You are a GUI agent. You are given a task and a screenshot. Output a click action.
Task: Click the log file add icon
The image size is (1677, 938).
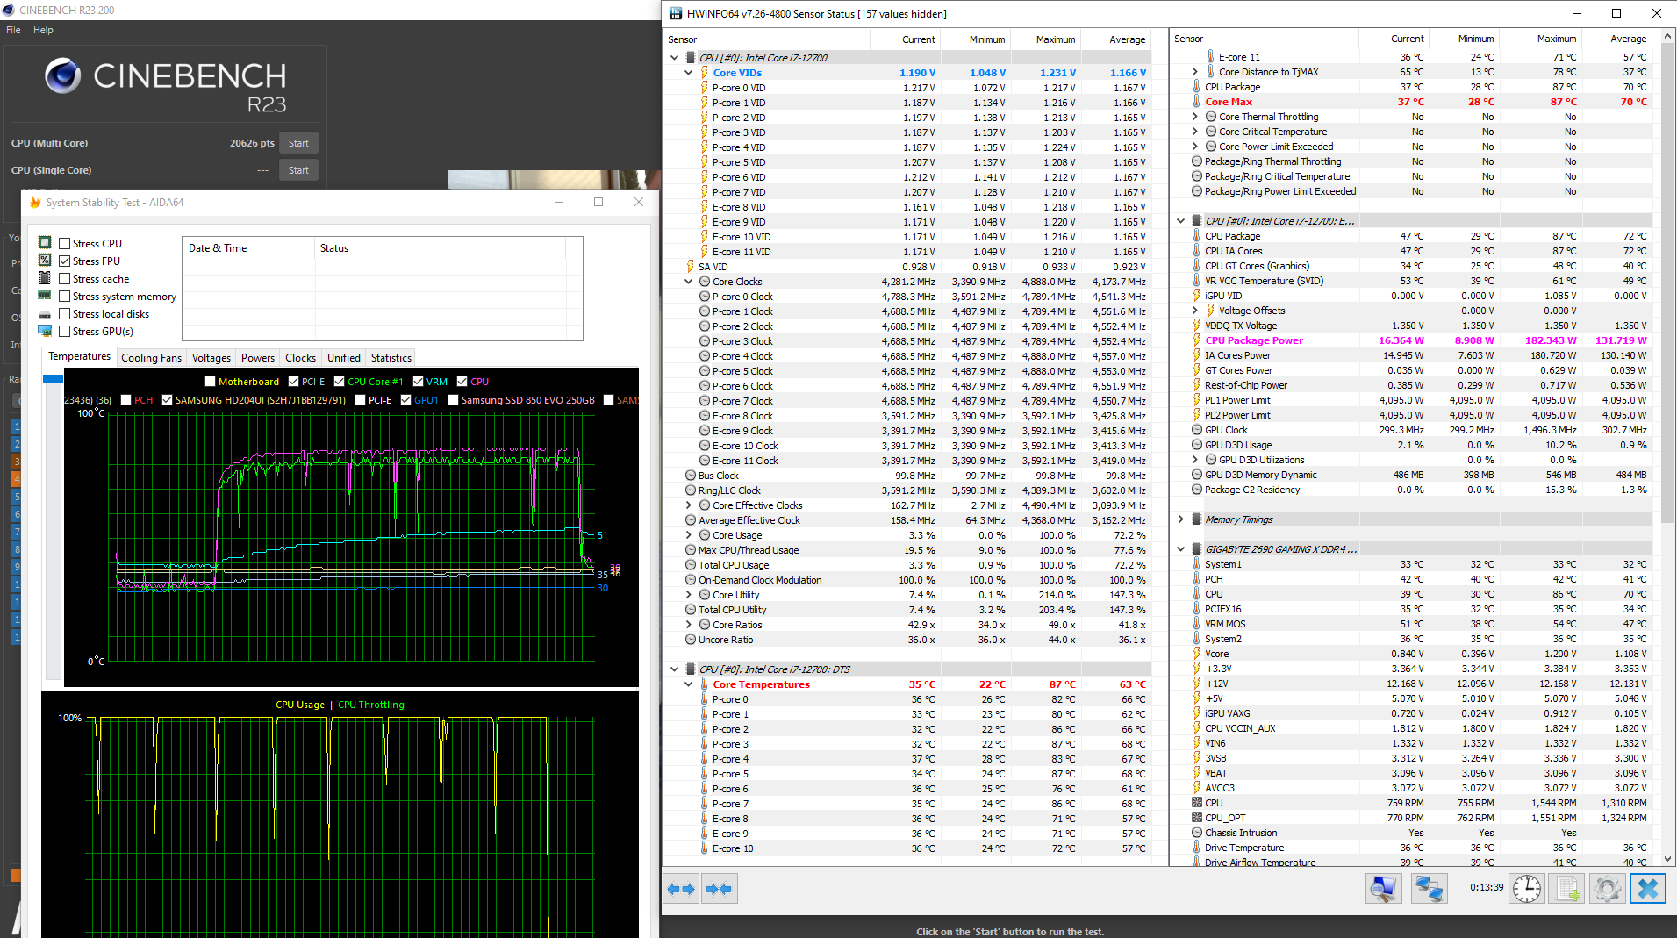1567,889
